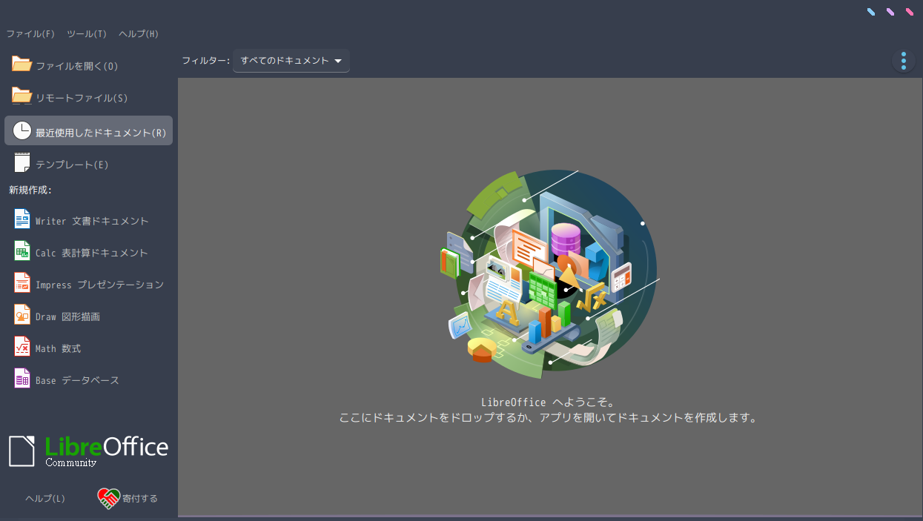Select 最近使用したドキュメント(R)
This screenshot has height=521, width=923.
[89, 130]
